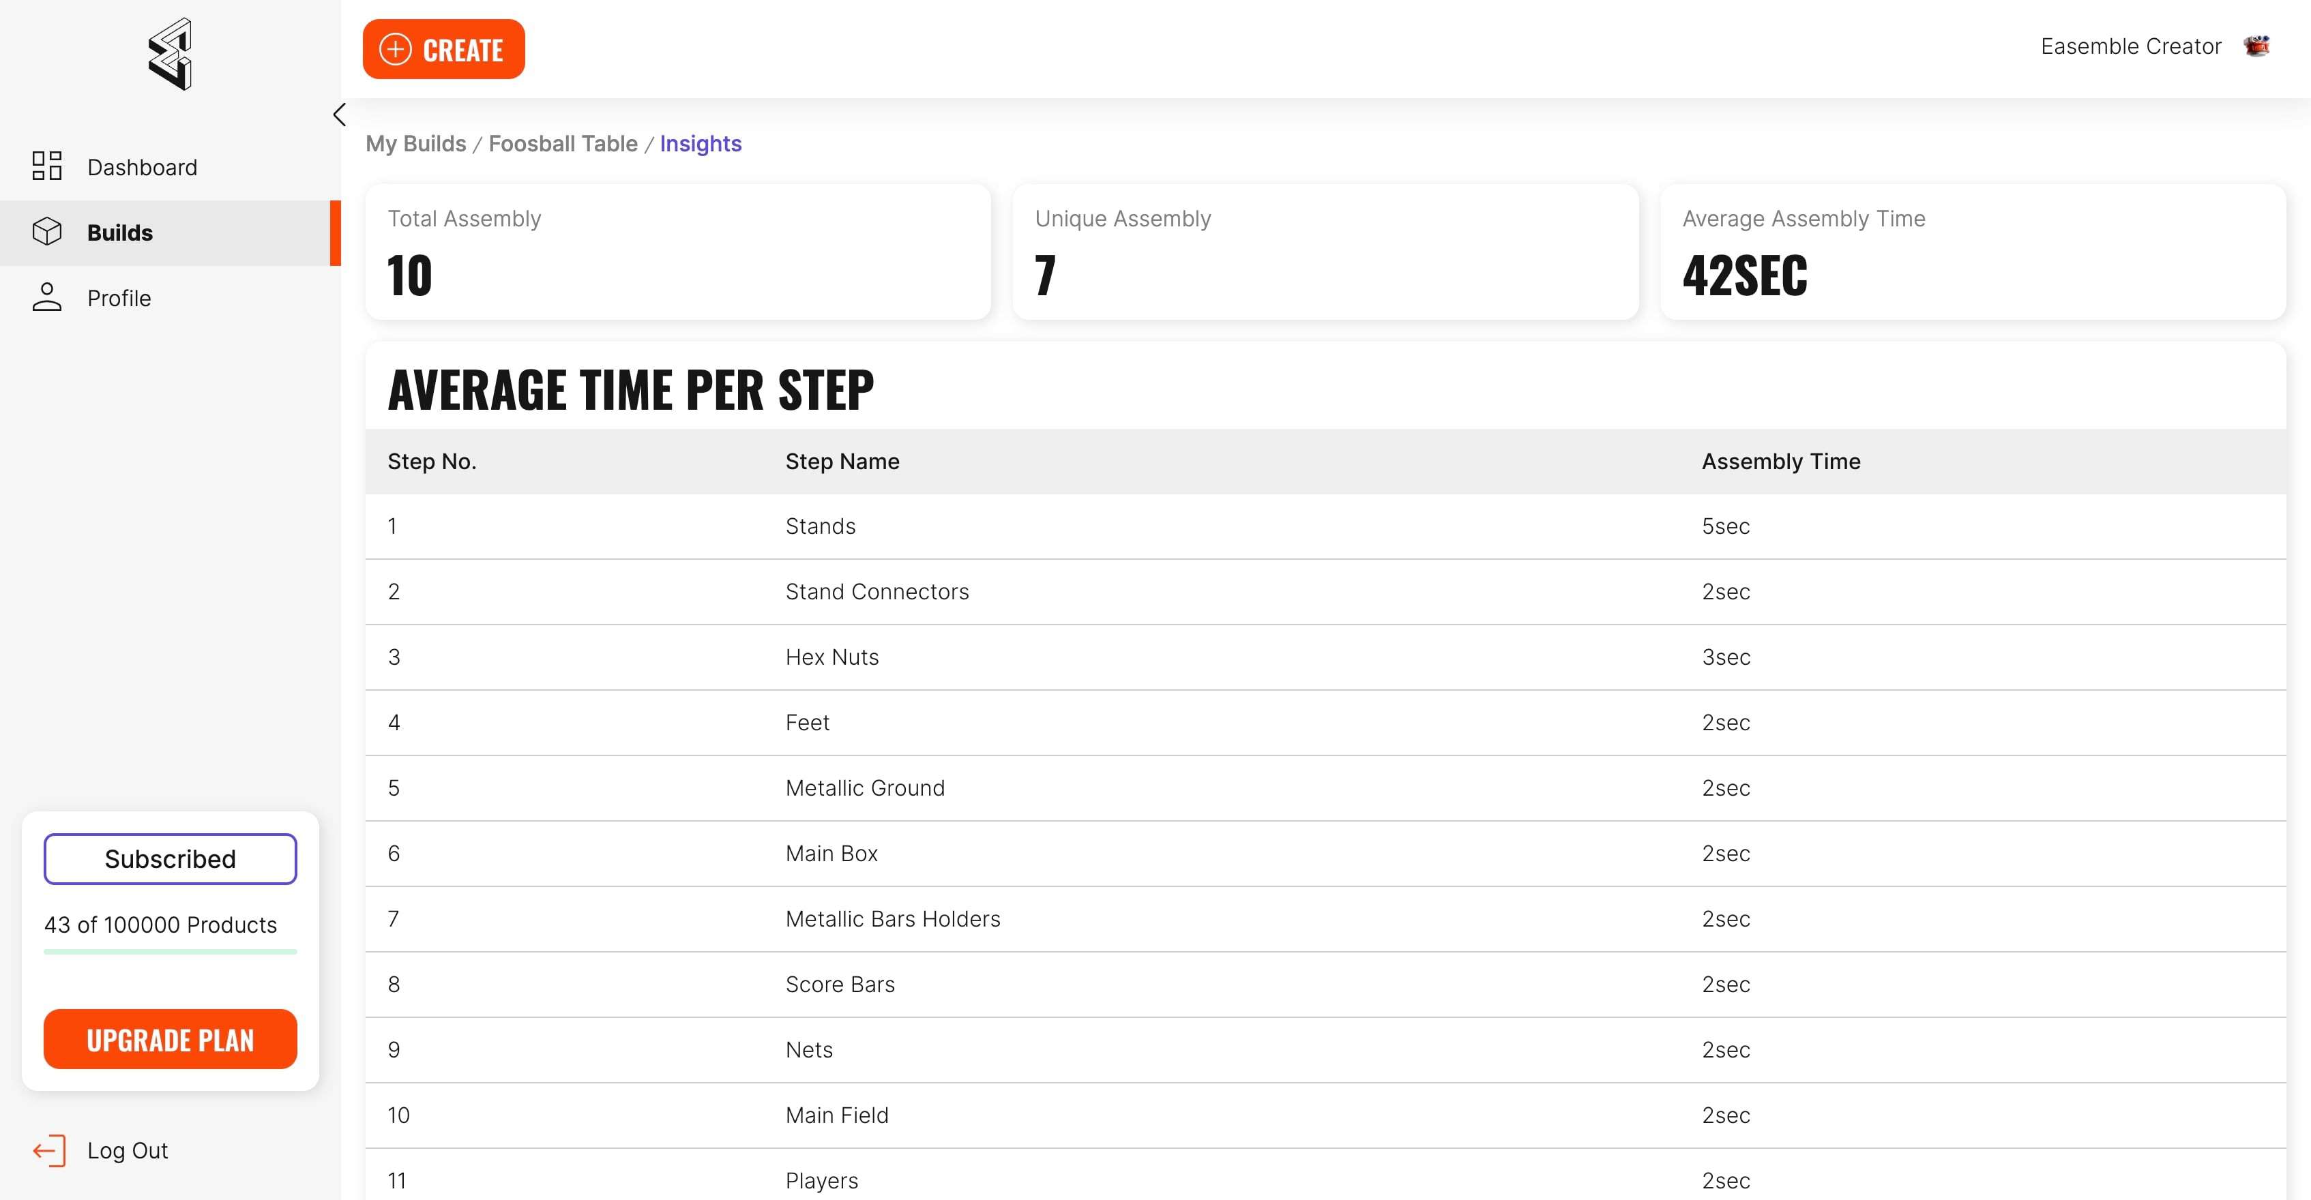Click the Average Assembly Time card
This screenshot has width=2311, height=1200.
[1972, 252]
